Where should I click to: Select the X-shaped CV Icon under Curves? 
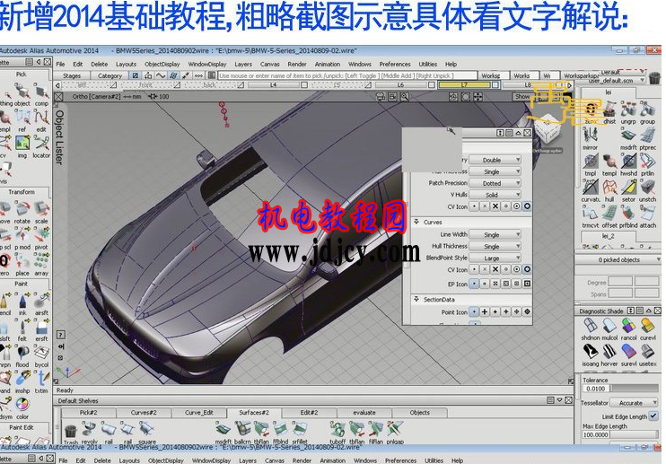coord(495,269)
